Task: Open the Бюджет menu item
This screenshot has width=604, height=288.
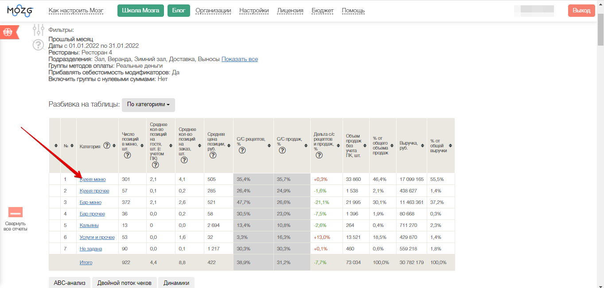Action: (323, 11)
